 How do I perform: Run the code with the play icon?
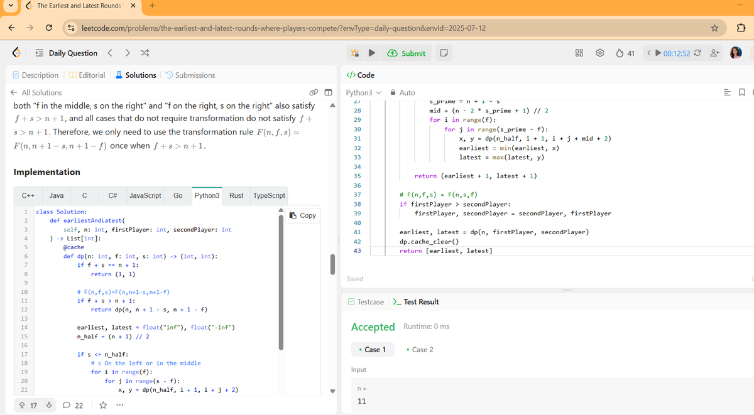pos(372,53)
